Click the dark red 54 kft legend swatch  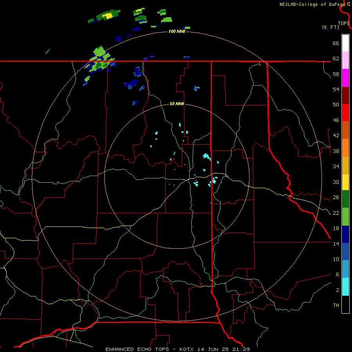[345, 95]
